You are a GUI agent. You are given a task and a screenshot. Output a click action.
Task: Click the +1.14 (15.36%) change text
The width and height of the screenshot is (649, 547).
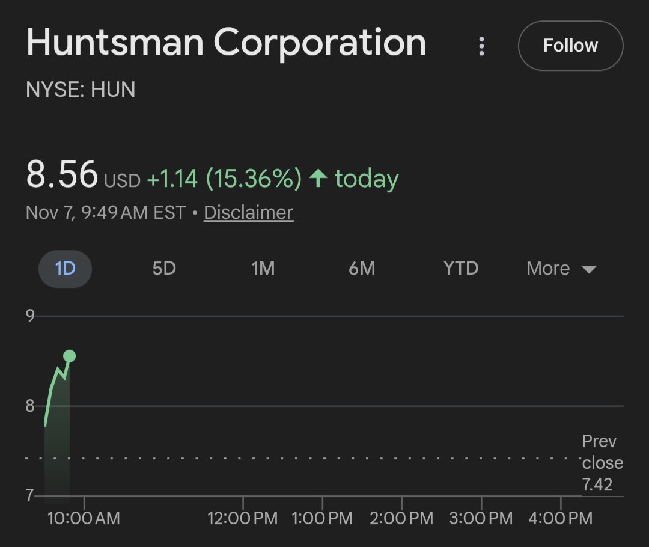tap(224, 179)
